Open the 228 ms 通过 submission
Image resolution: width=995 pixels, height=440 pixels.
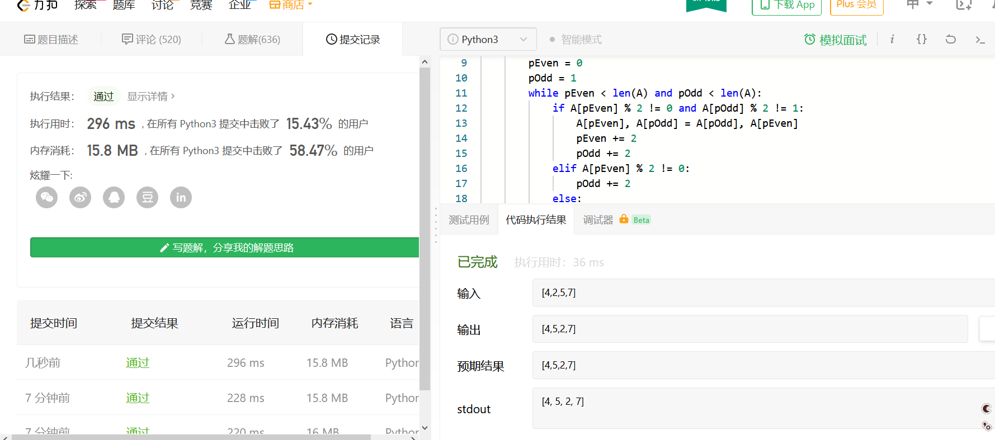pos(138,398)
